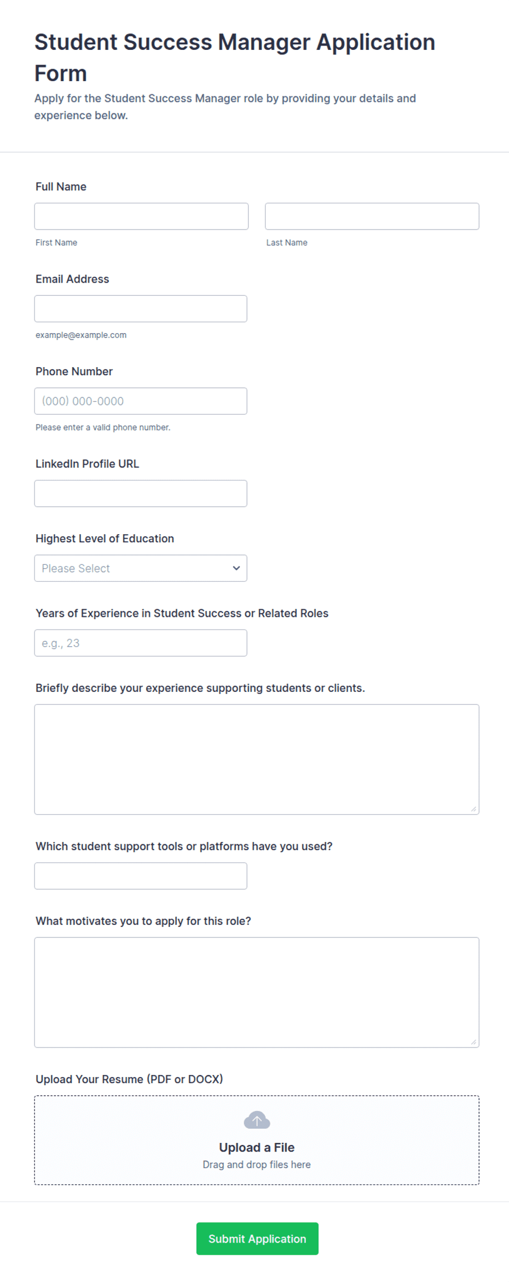This screenshot has height=1282, width=509.
Task: Select the Email Address text box
Action: [141, 308]
